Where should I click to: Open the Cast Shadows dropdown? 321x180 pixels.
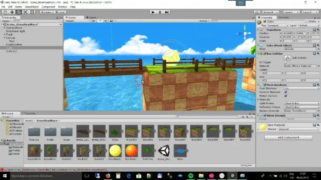(302, 88)
